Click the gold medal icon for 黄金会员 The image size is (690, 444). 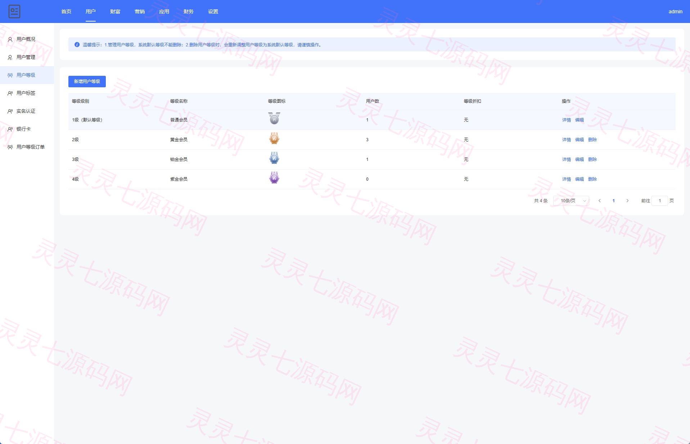pyautogui.click(x=274, y=138)
